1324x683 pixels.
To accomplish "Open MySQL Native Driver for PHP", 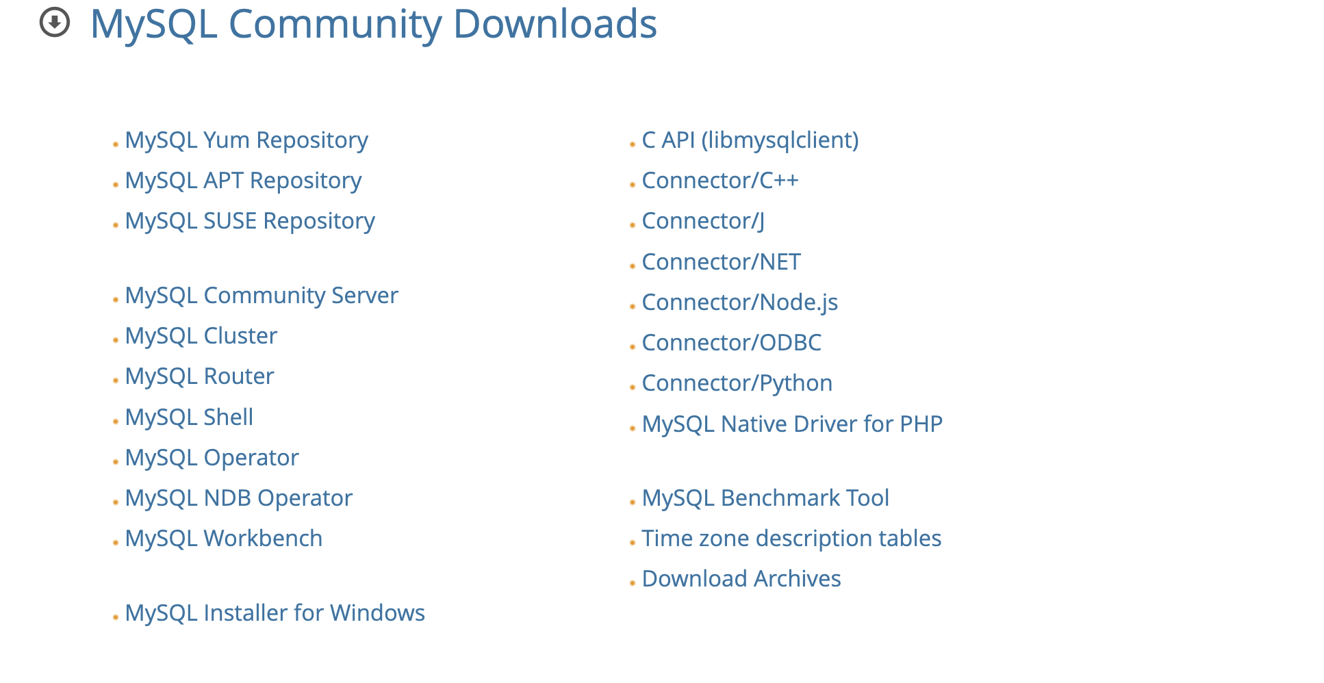I will click(792, 424).
